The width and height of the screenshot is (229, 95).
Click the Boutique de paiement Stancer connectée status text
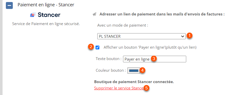(134, 82)
